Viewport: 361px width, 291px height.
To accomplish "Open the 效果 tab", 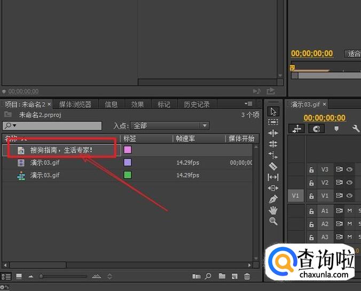I will tap(138, 104).
